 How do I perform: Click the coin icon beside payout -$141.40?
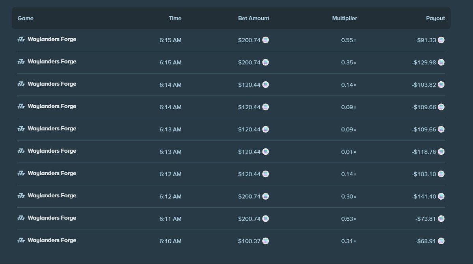point(441,196)
